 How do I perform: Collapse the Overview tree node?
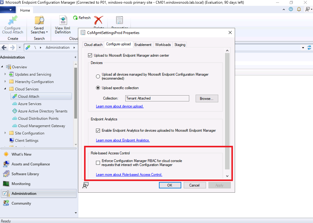click(2, 66)
